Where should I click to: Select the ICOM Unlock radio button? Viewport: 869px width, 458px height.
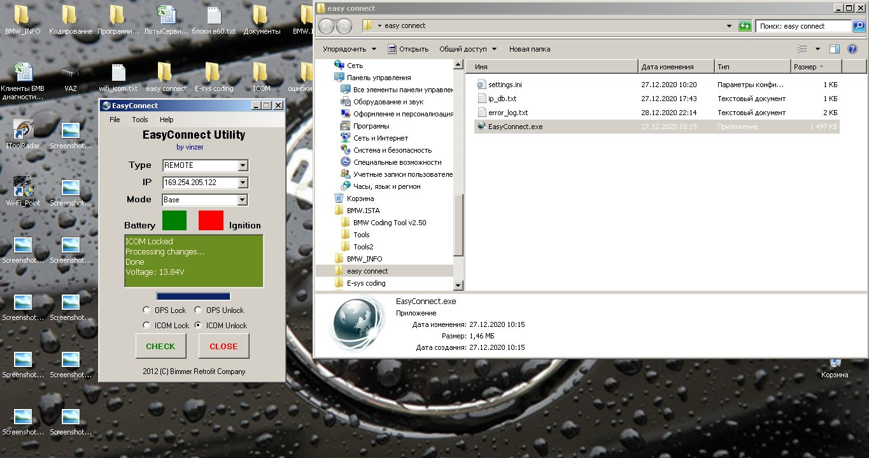pos(198,325)
